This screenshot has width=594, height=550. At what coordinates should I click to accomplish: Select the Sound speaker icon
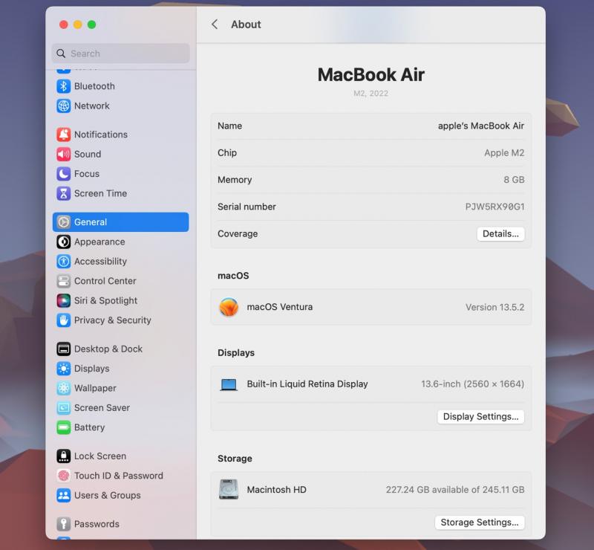point(63,154)
